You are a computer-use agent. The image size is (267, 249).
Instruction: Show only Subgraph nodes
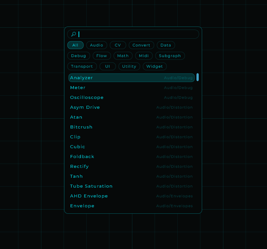170,56
